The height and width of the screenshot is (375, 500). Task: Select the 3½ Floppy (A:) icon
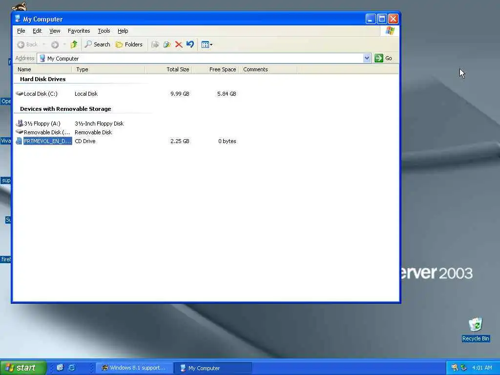click(20, 123)
